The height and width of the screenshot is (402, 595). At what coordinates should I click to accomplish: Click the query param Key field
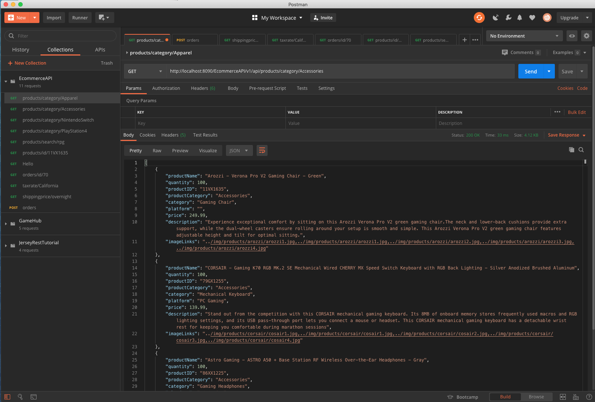(210, 123)
